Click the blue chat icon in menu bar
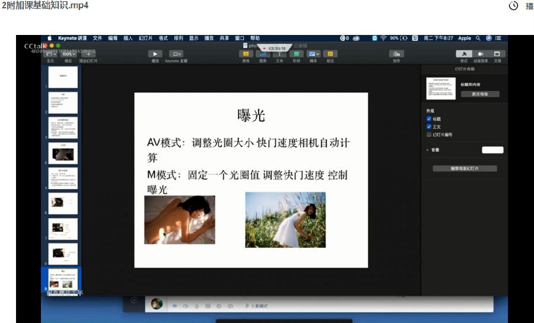Image resolution: width=534 pixels, height=323 pixels. tap(374, 38)
